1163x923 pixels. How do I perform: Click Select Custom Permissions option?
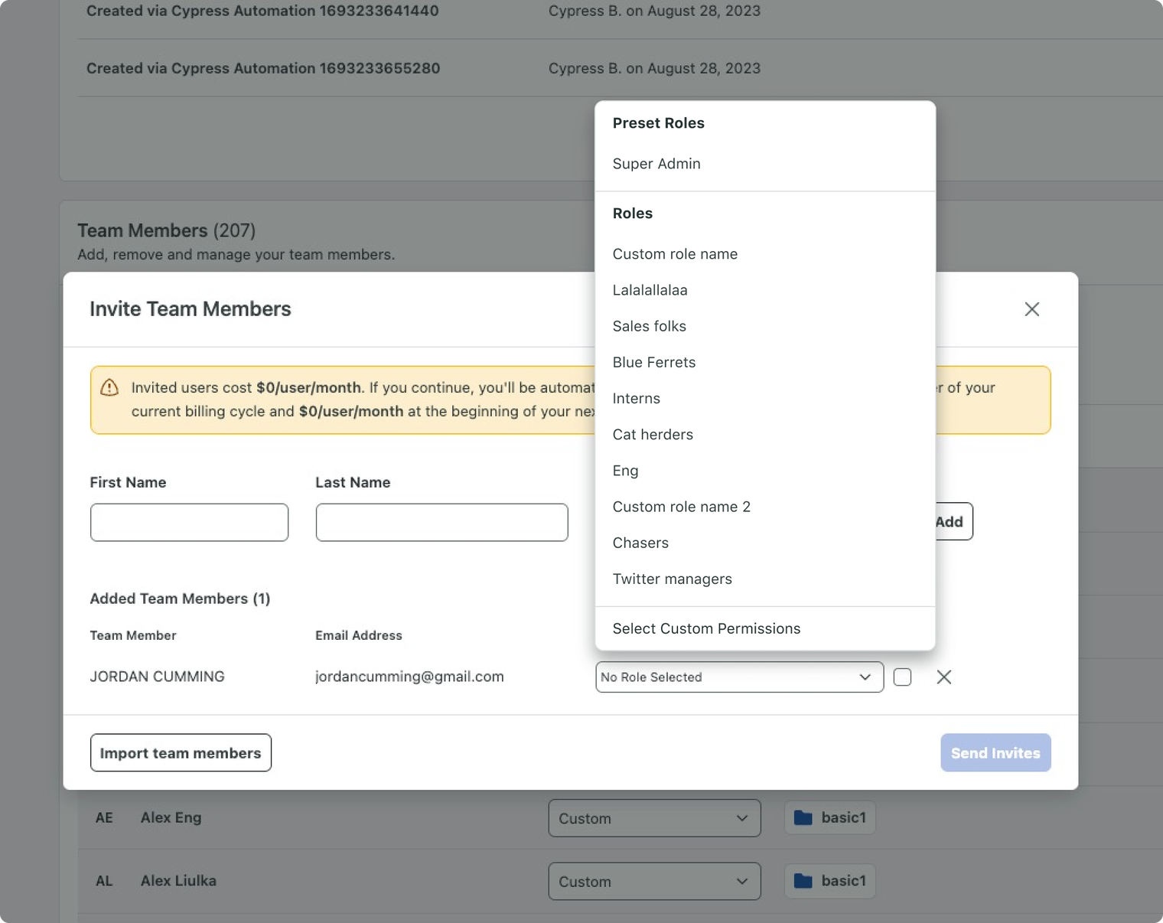pos(705,628)
